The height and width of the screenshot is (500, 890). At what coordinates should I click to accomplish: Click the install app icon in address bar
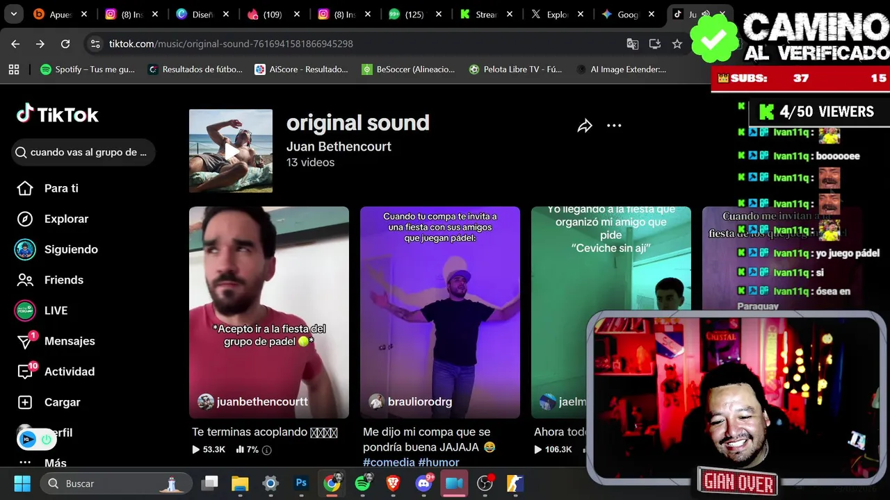click(654, 44)
